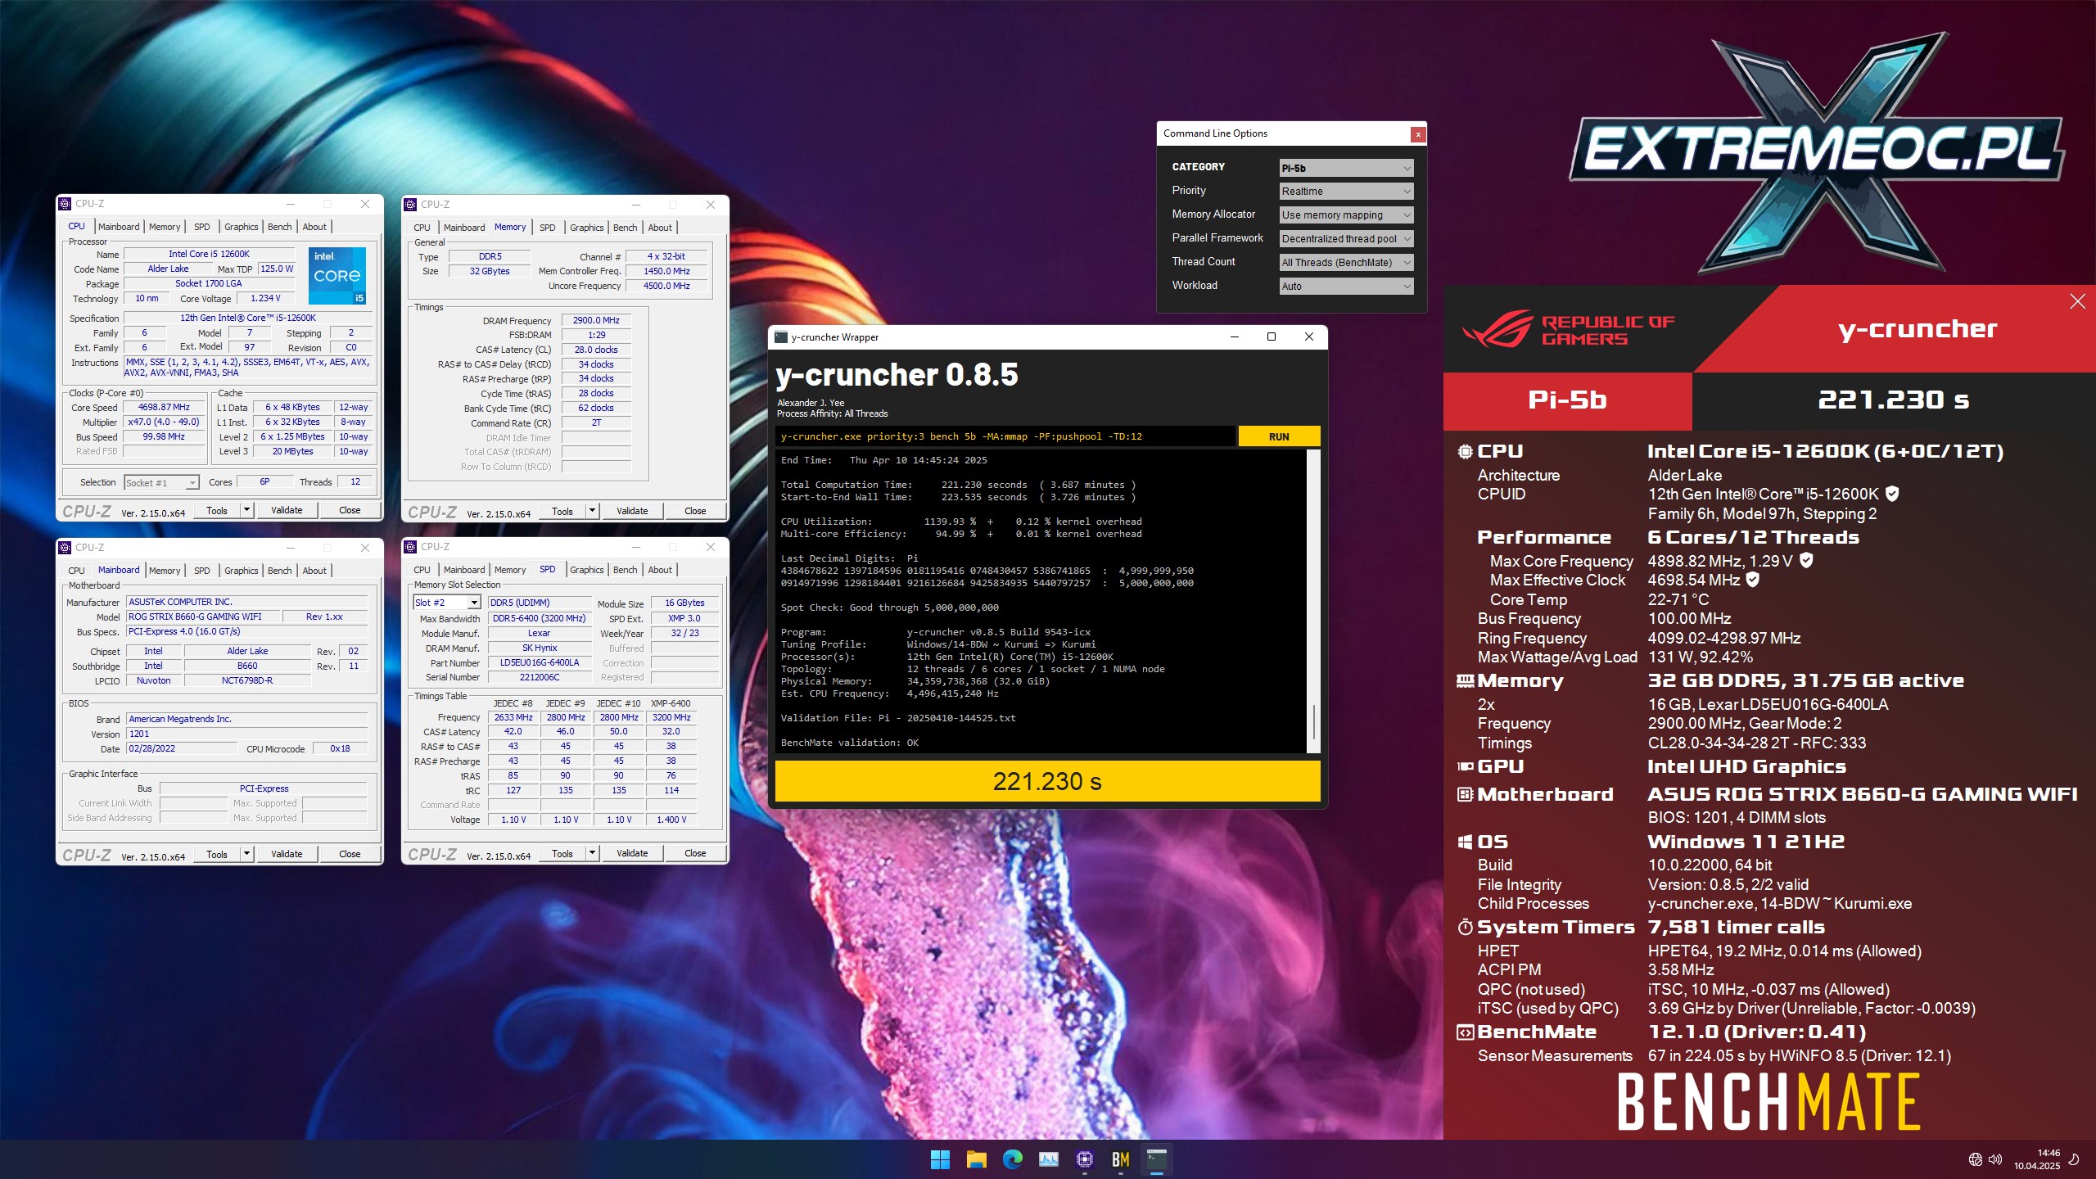Open File Explorer from the taskbar
2096x1179 pixels.
(x=976, y=1159)
